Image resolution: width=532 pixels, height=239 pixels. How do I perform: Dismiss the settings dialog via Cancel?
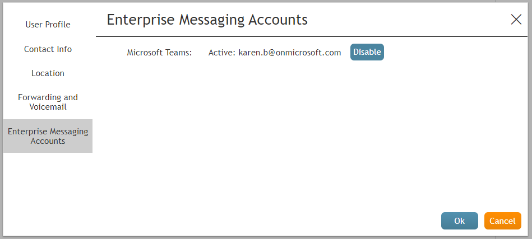point(502,221)
